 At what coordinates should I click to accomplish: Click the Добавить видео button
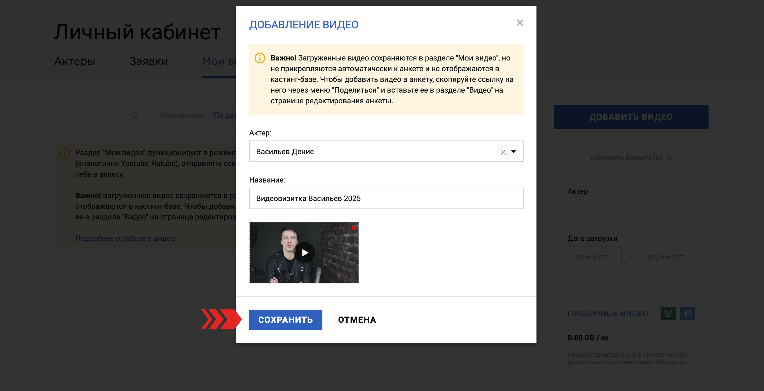(631, 117)
